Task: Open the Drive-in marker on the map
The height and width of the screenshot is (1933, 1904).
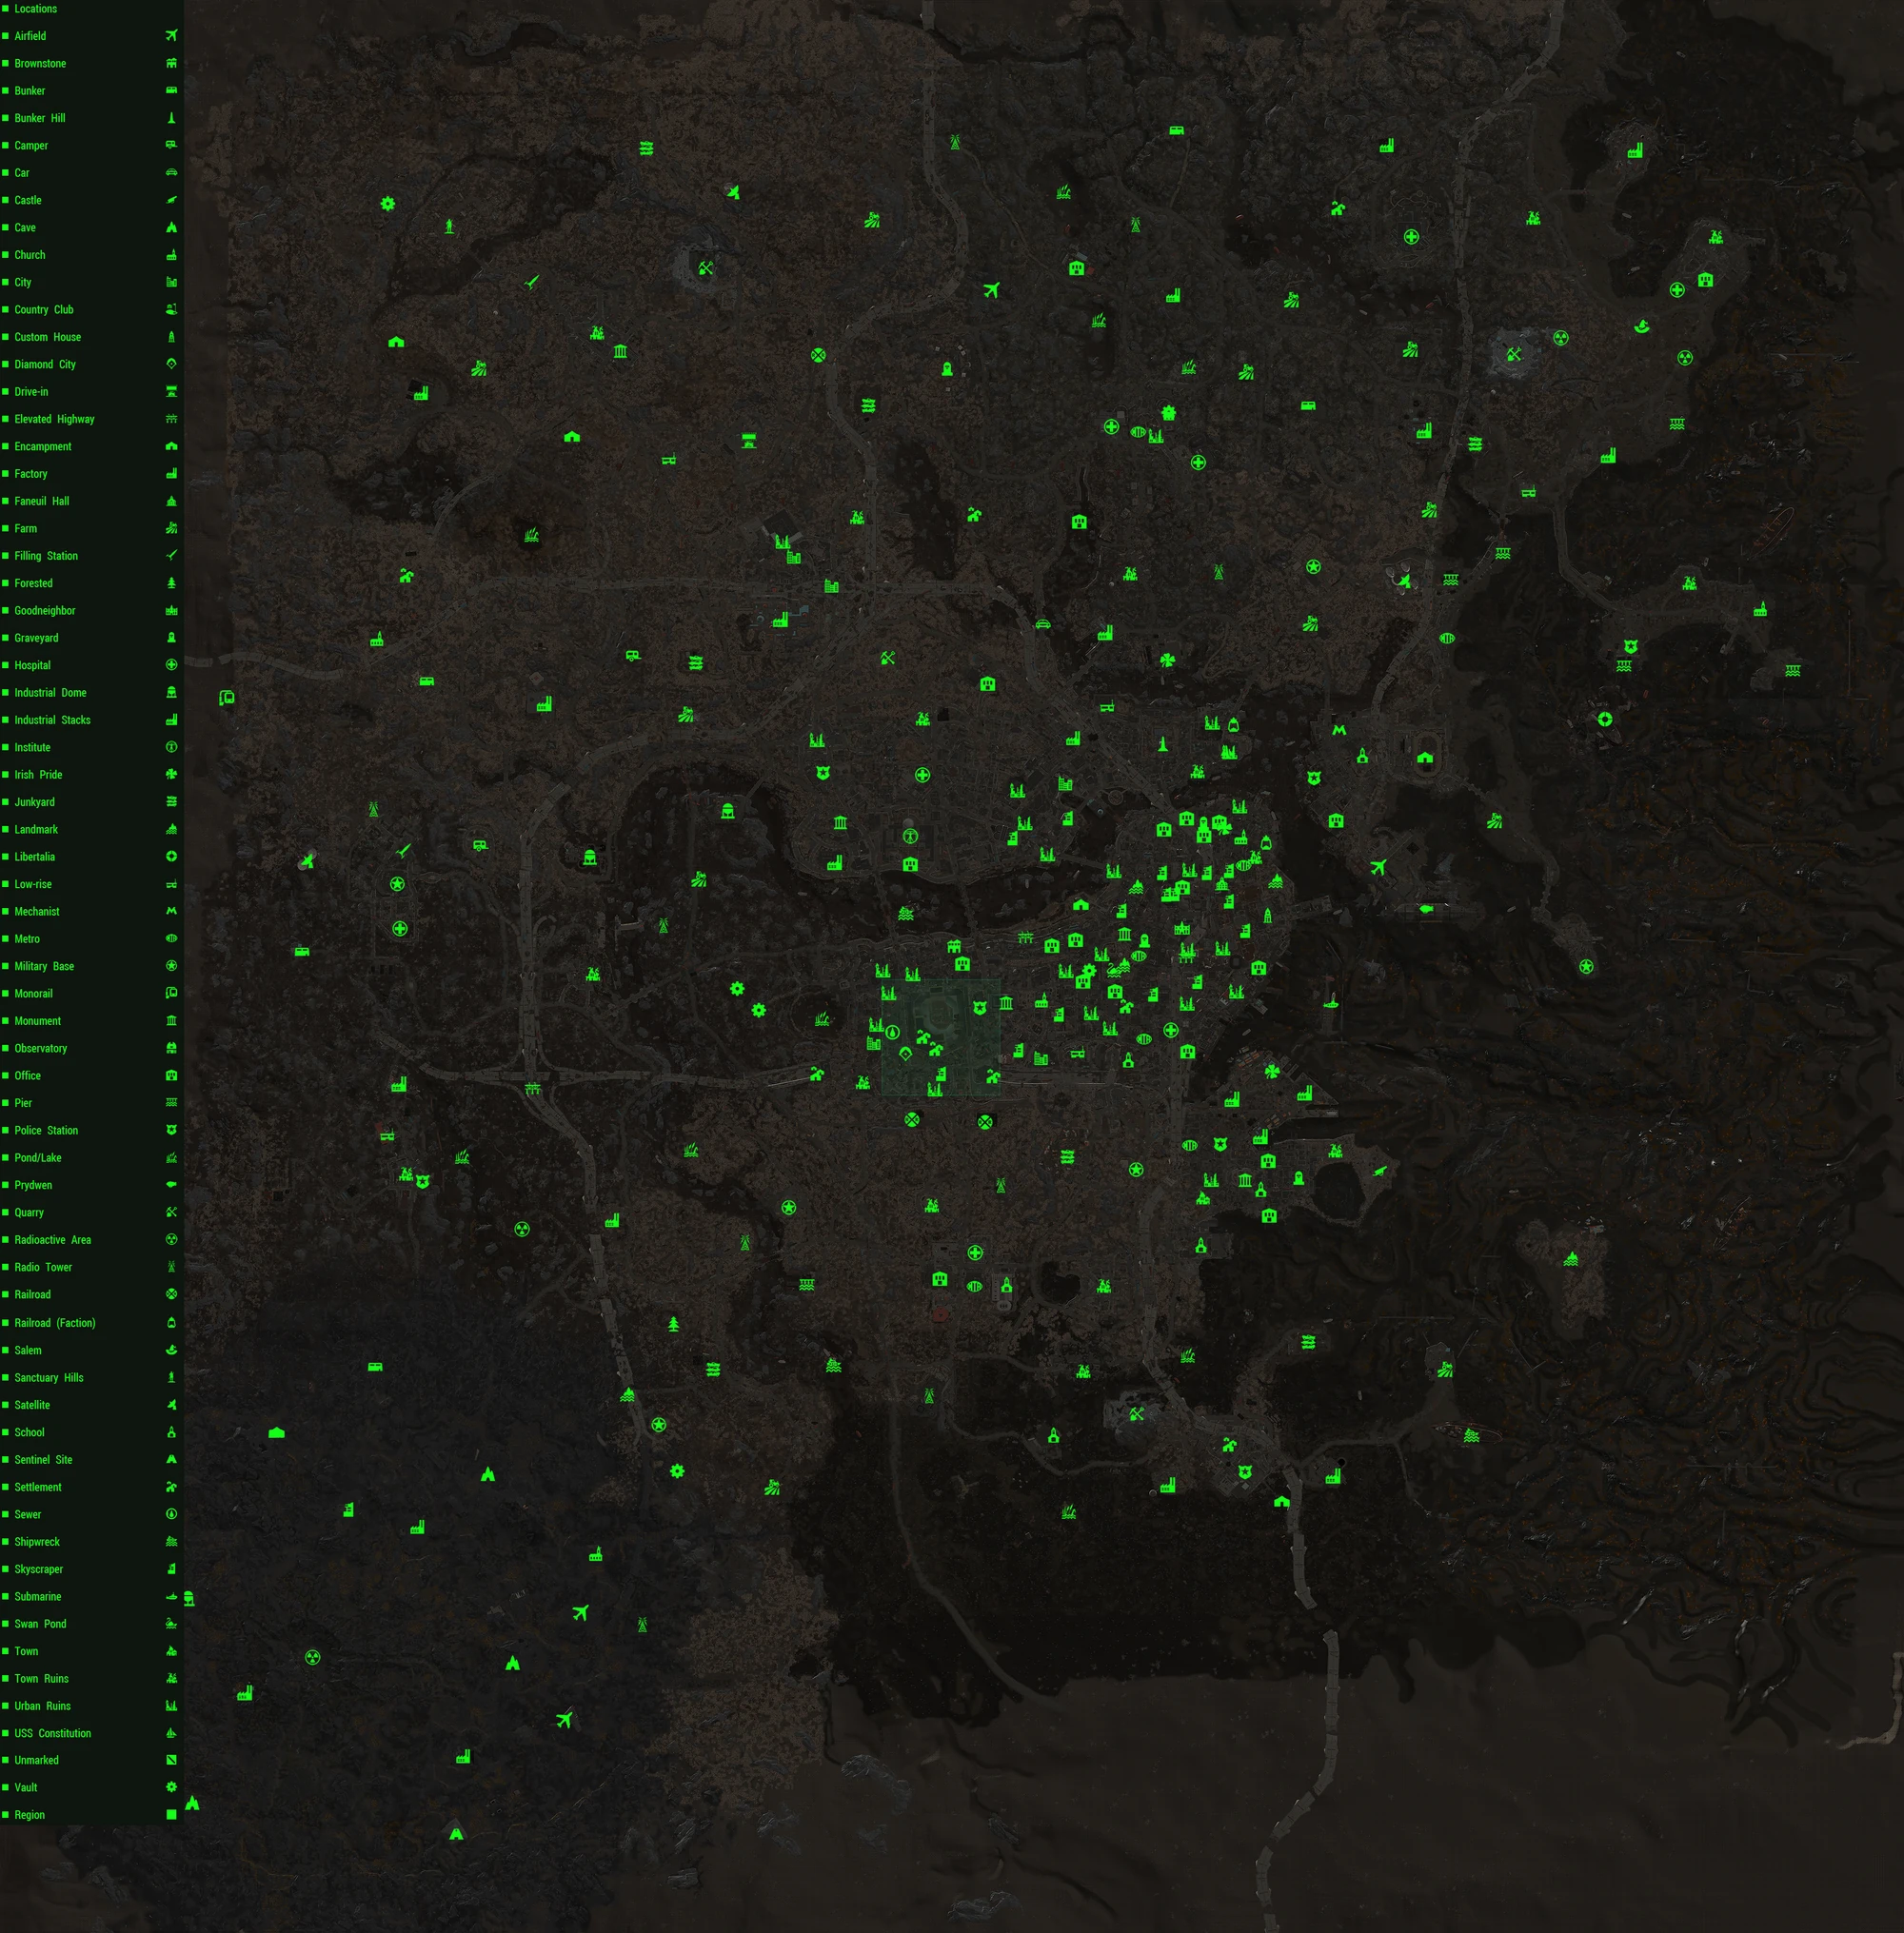Action: tap(748, 440)
